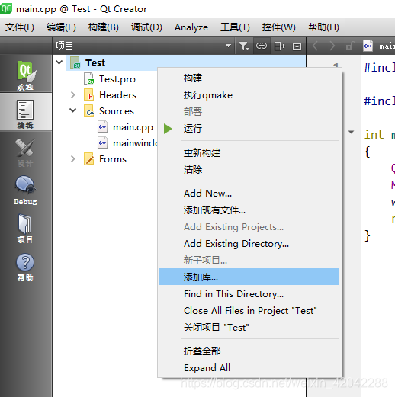Choose Add Existing Directory... option
The width and height of the screenshot is (395, 397).
(249, 244)
